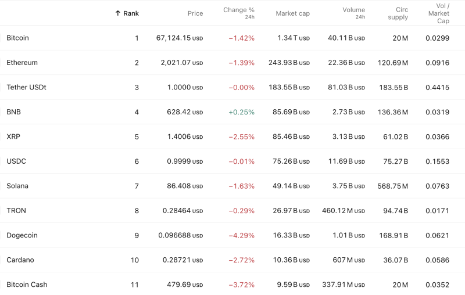The image size is (465, 295).
Task: Click Tether volume 81.03 B USD
Action: [346, 87]
